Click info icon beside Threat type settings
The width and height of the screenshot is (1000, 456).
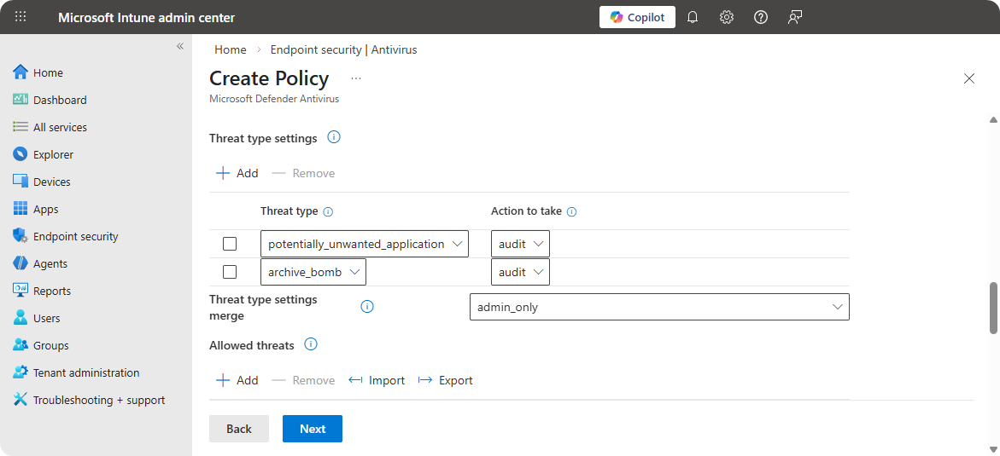tap(334, 137)
